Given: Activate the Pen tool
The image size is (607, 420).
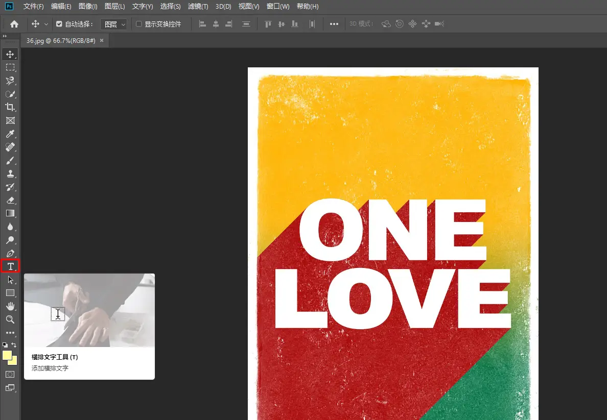Looking at the screenshot, I should [x=10, y=253].
